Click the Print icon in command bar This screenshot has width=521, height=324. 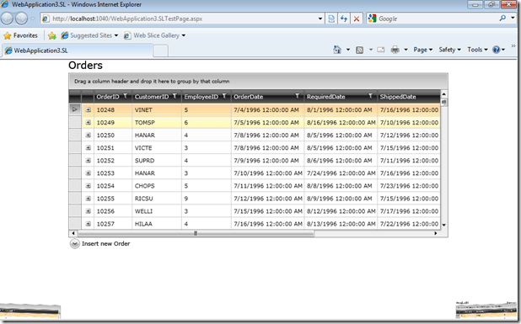[395, 50]
